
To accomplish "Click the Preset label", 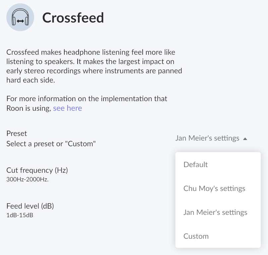I will tap(17, 133).
